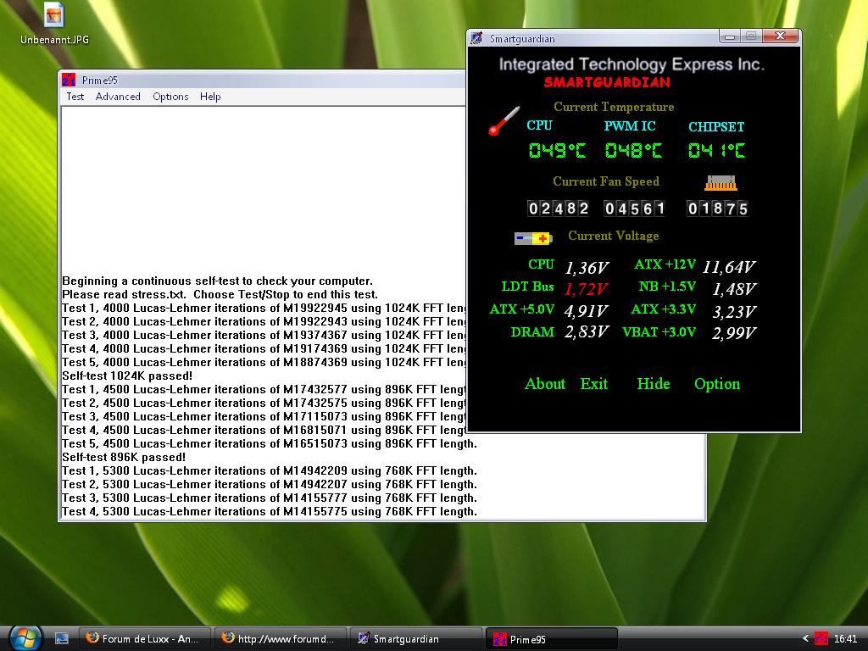
Task: Open the Windows Start orb
Action: pyautogui.click(x=24, y=638)
